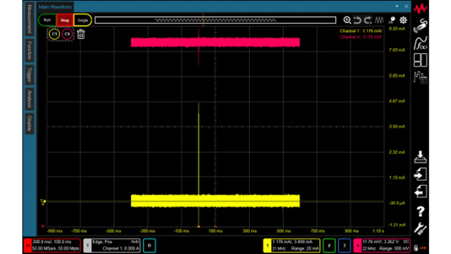Screen dimensions: 451x254
Task: Toggle channel C4 waveform selector
Action: tap(67, 34)
